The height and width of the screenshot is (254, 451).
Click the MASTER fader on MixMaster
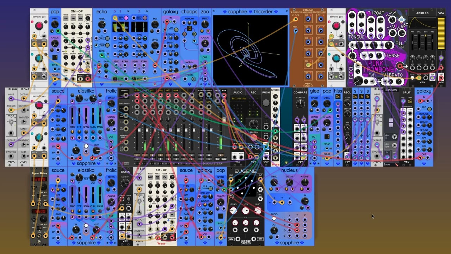point(224,120)
